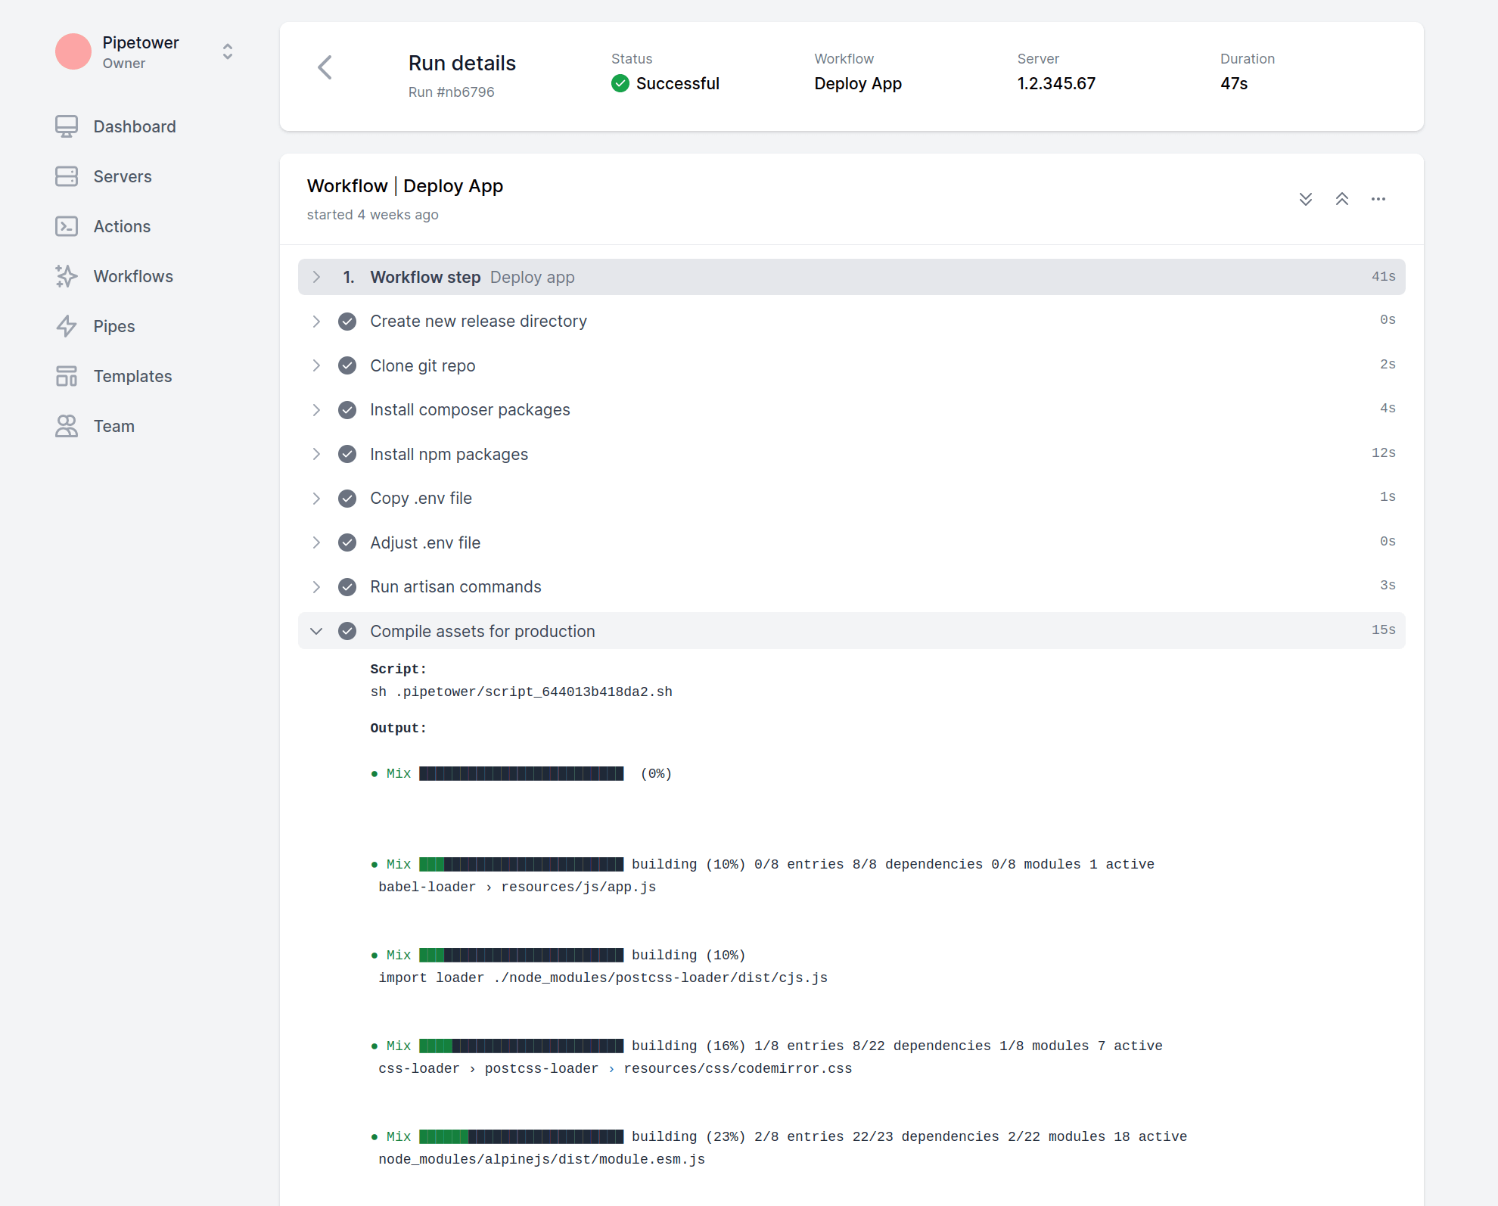Click the 12s duration of Install npm packages

pos(1384,452)
